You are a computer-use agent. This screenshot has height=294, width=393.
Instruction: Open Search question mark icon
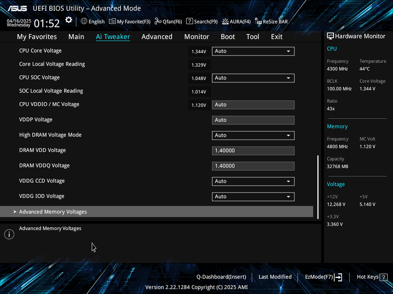[190, 21]
